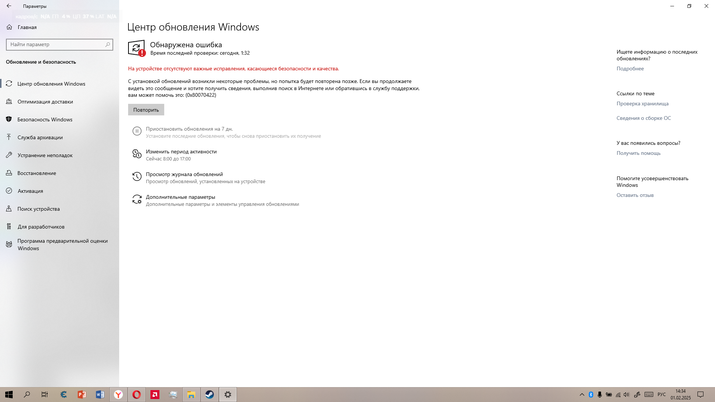715x402 pixels.
Task: Open Программа предварительной оценки Windows
Action: point(60,245)
